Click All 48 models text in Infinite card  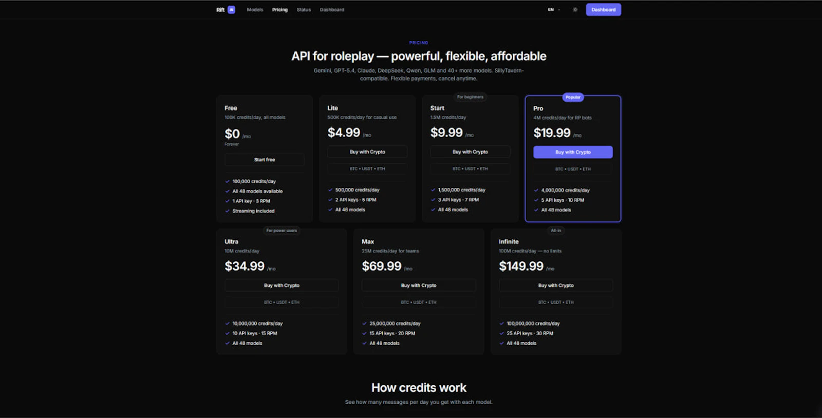point(521,343)
